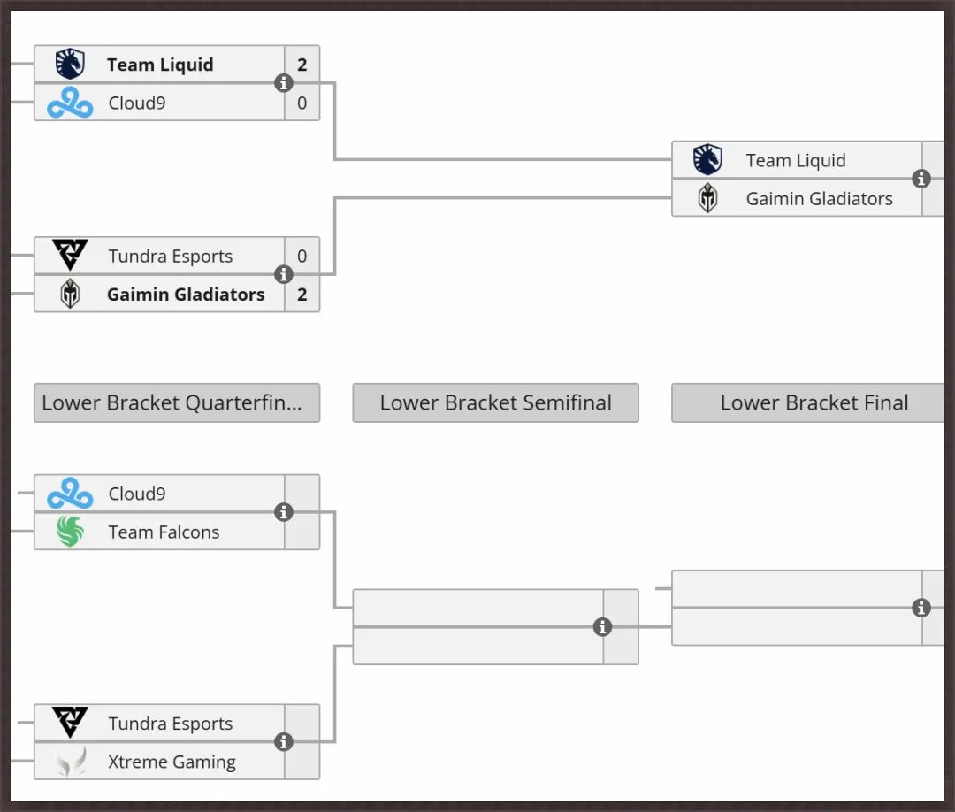Open the Xtreme Gaming team link
955x812 pixels.
pyautogui.click(x=172, y=762)
